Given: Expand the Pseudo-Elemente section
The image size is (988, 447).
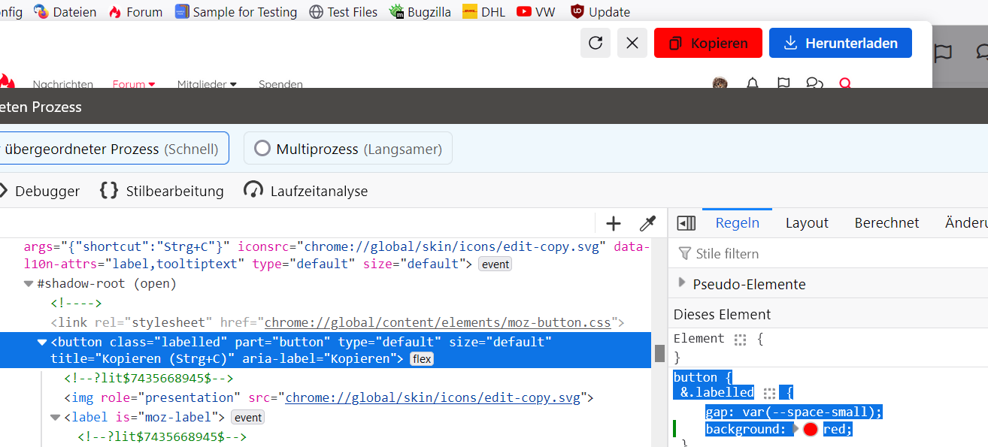Looking at the screenshot, I should click(x=682, y=283).
